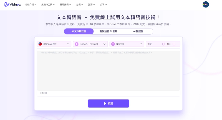Open the 定價 menu
Image resolution: width=222 pixels, height=120 pixels.
(x=80, y=4)
